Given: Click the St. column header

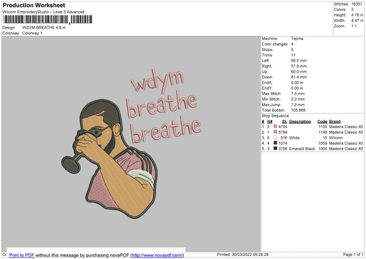Looking at the screenshot, I should tap(284, 122).
